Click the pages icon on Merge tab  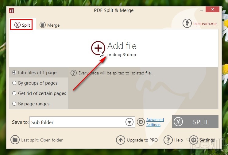tap(43, 25)
